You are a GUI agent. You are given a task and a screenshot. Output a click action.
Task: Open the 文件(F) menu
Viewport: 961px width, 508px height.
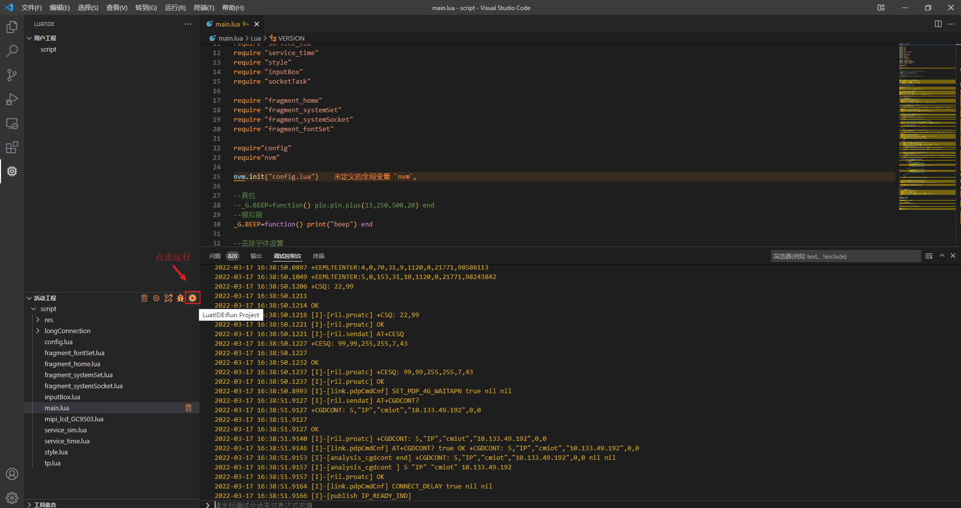coord(31,8)
